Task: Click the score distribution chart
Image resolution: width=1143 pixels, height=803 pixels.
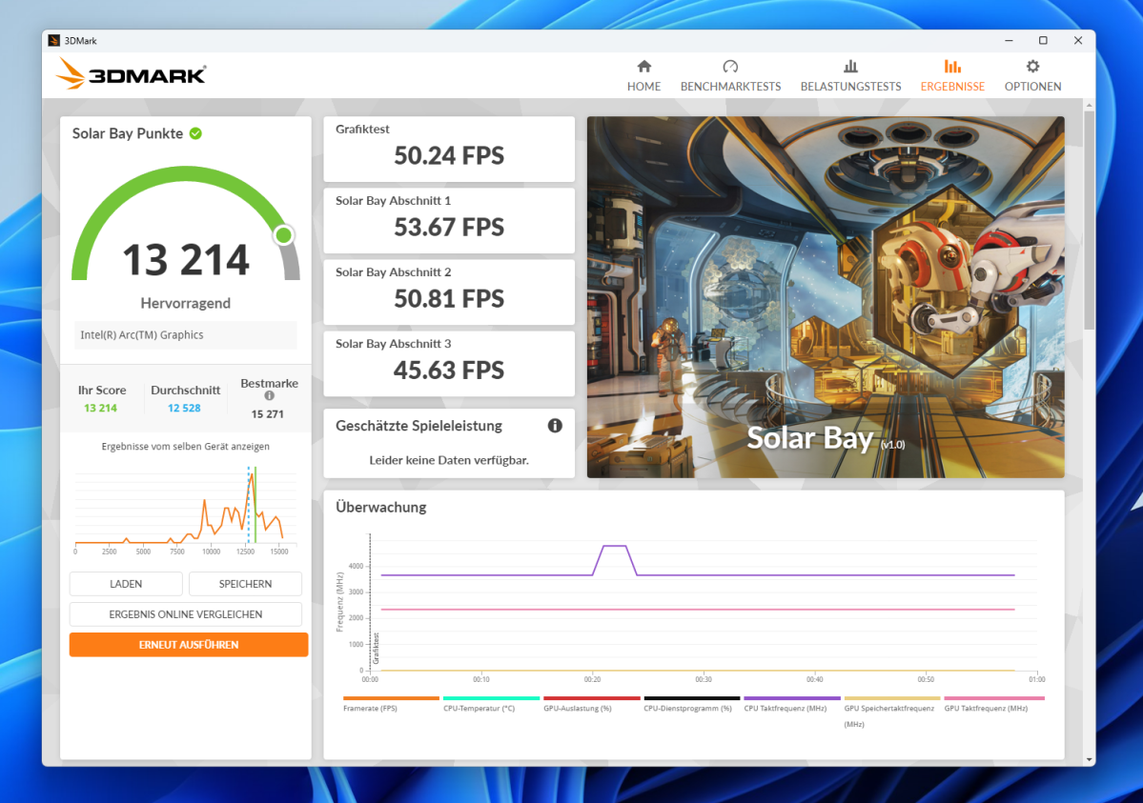Action: point(186,510)
